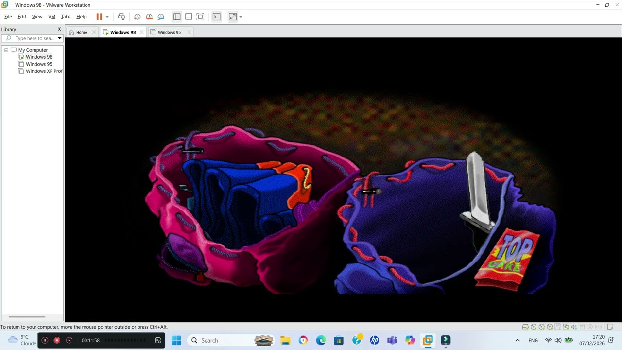Enter full screen mode
The image size is (622, 350).
coord(200,17)
